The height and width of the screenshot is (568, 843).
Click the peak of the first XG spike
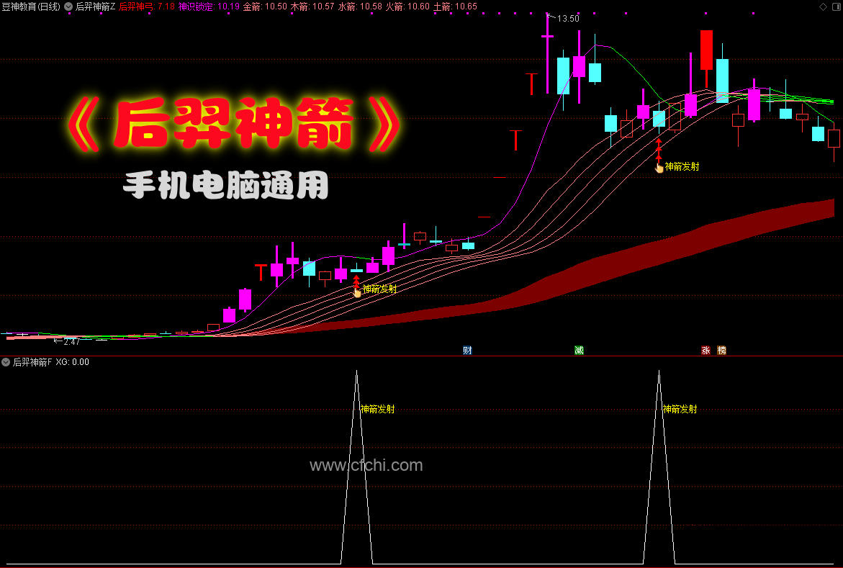[356, 371]
